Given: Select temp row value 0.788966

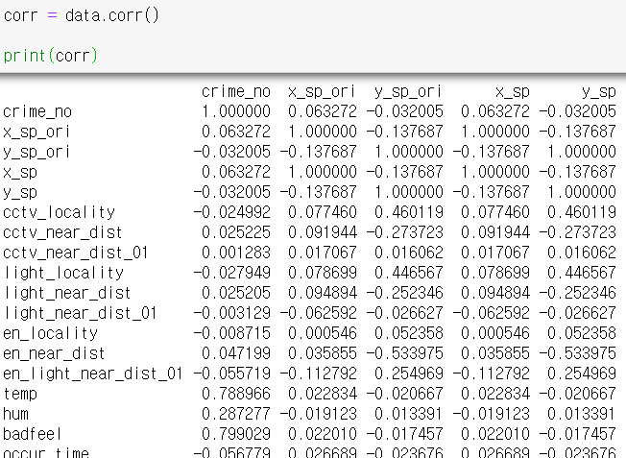Looking at the screenshot, I should pos(236,394).
